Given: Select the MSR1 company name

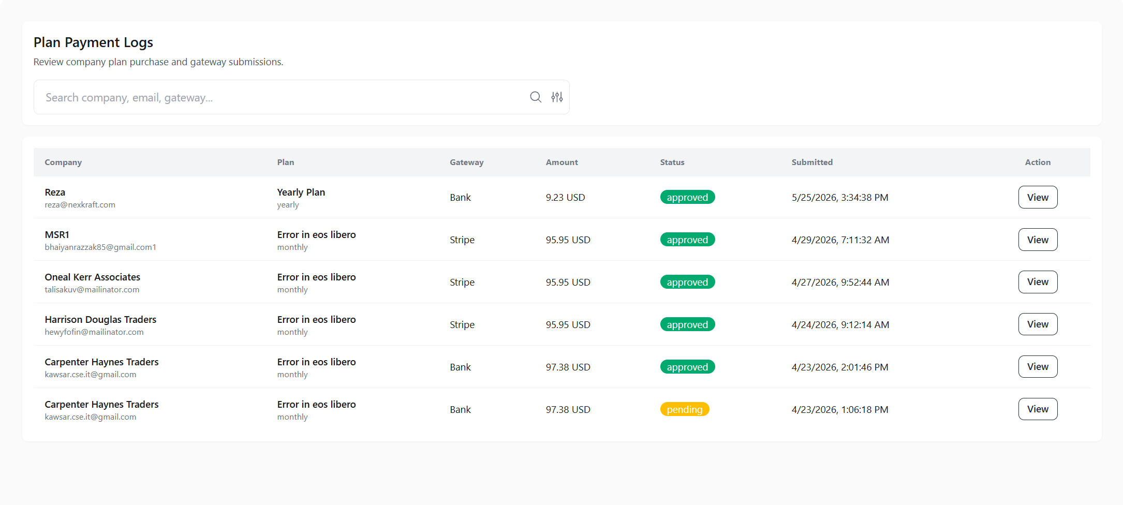Looking at the screenshot, I should (57, 235).
